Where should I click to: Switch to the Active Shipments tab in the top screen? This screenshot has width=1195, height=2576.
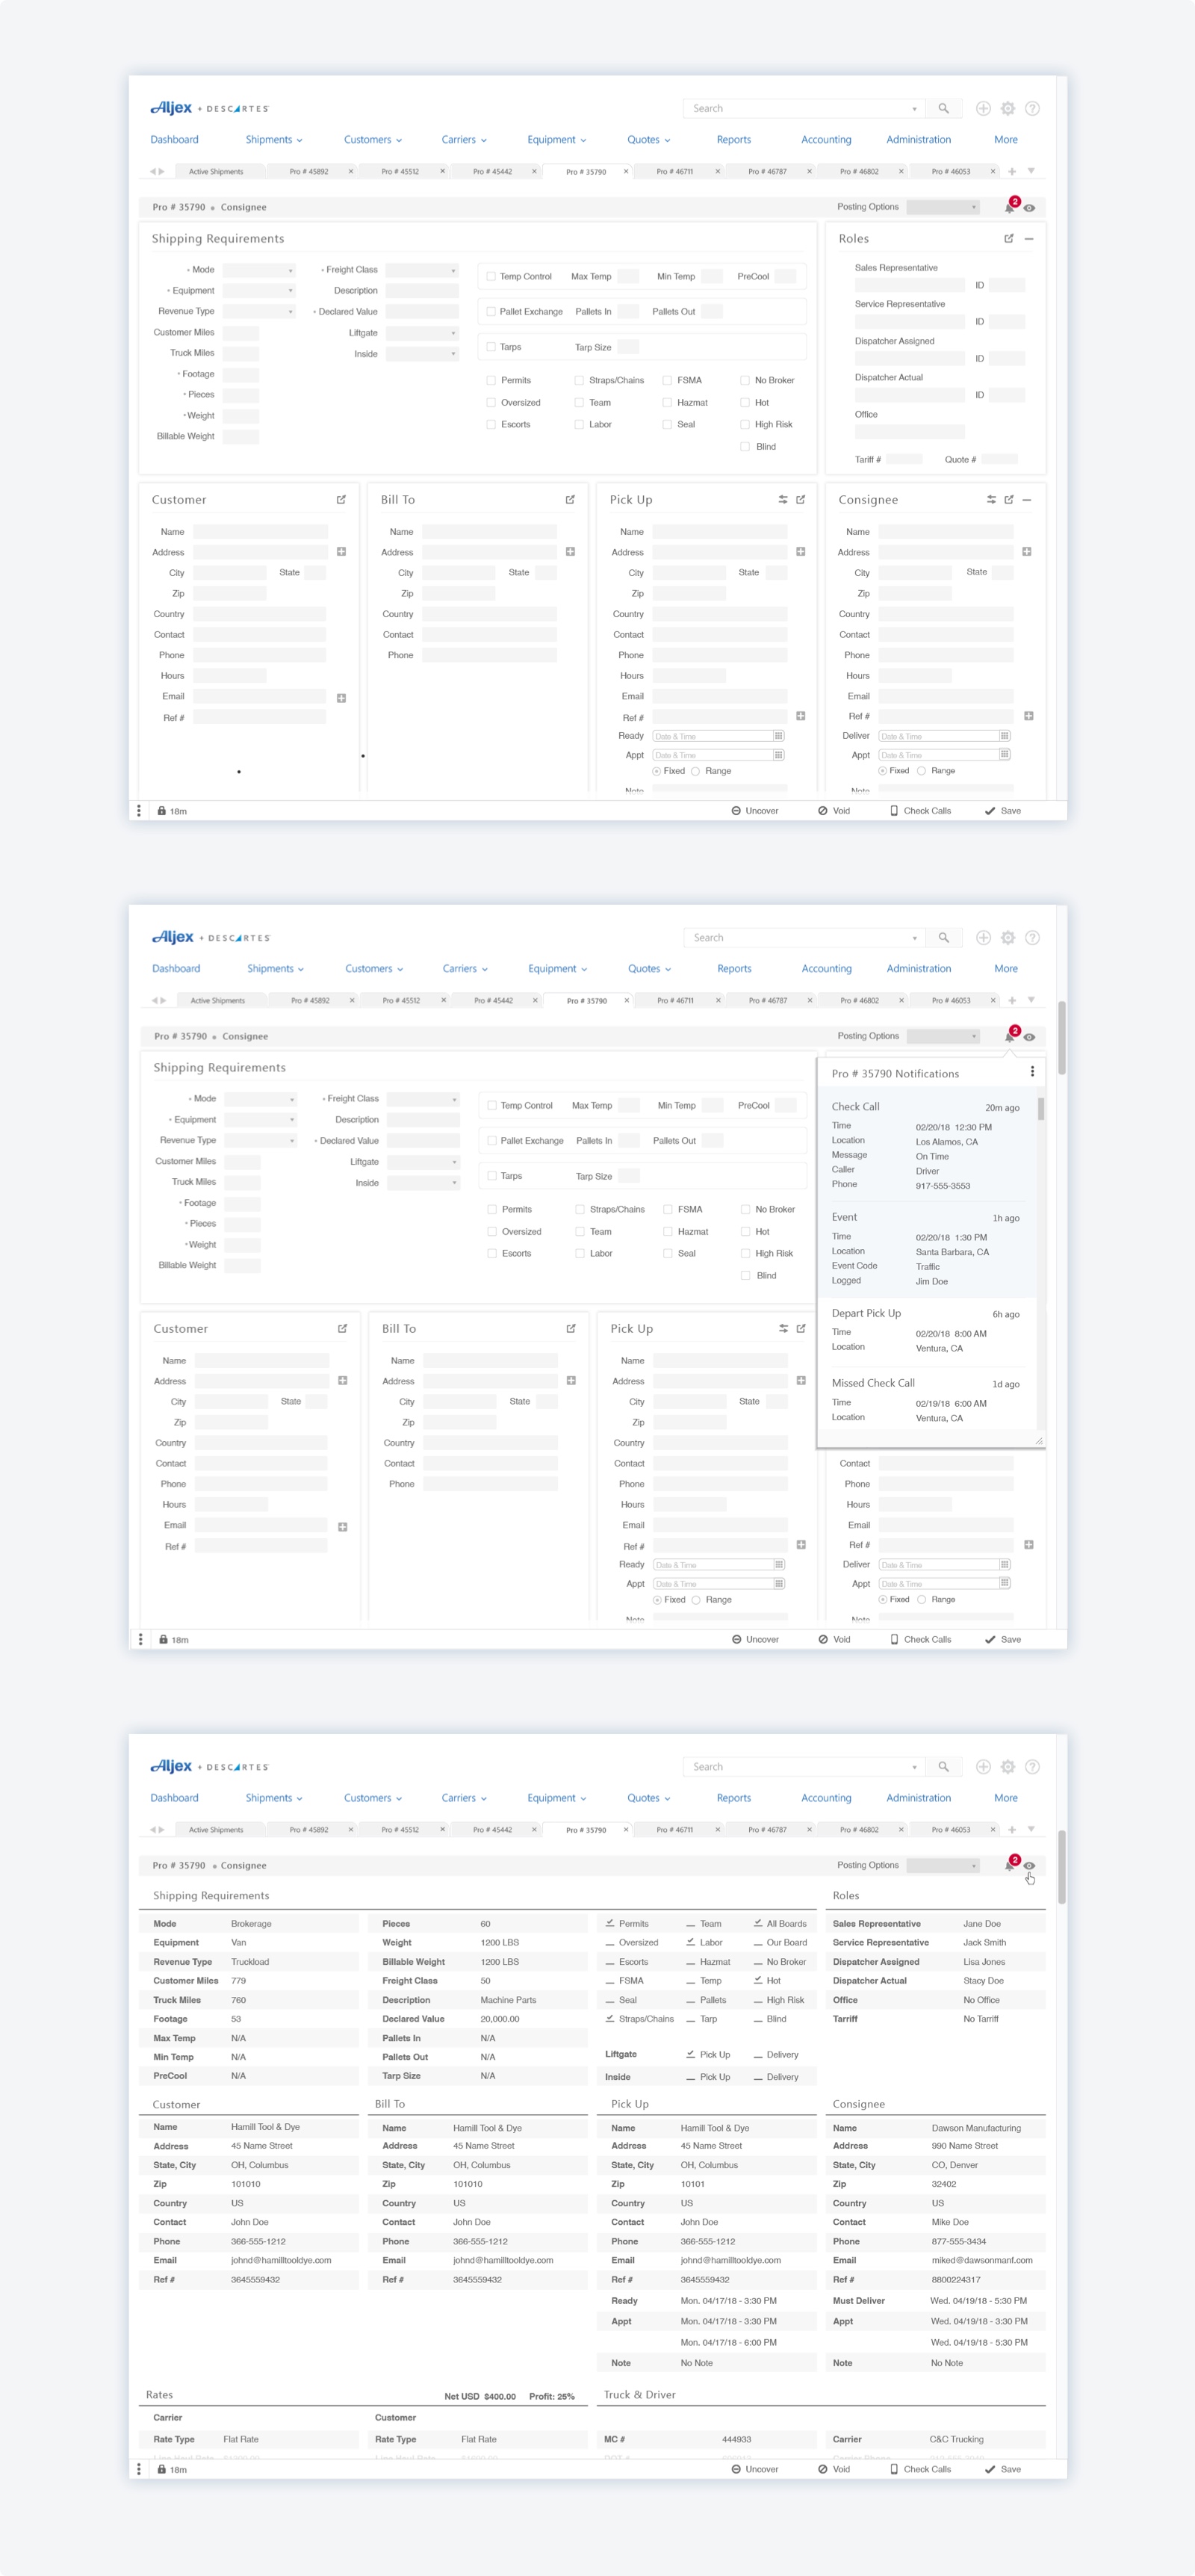[x=216, y=172]
